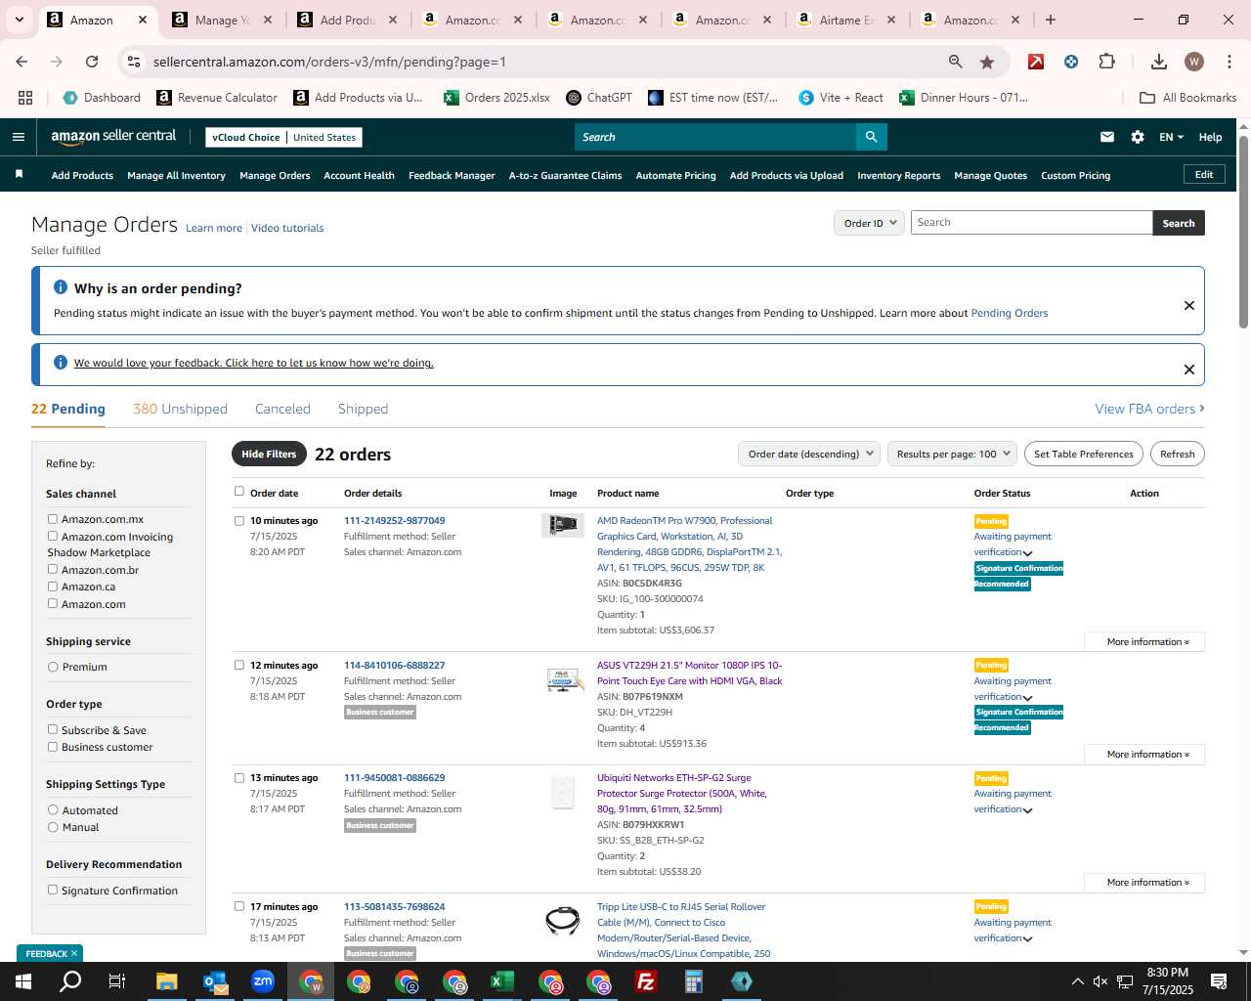Open the tab search dropdown arrow
This screenshot has height=1001, width=1251.
(x=19, y=20)
